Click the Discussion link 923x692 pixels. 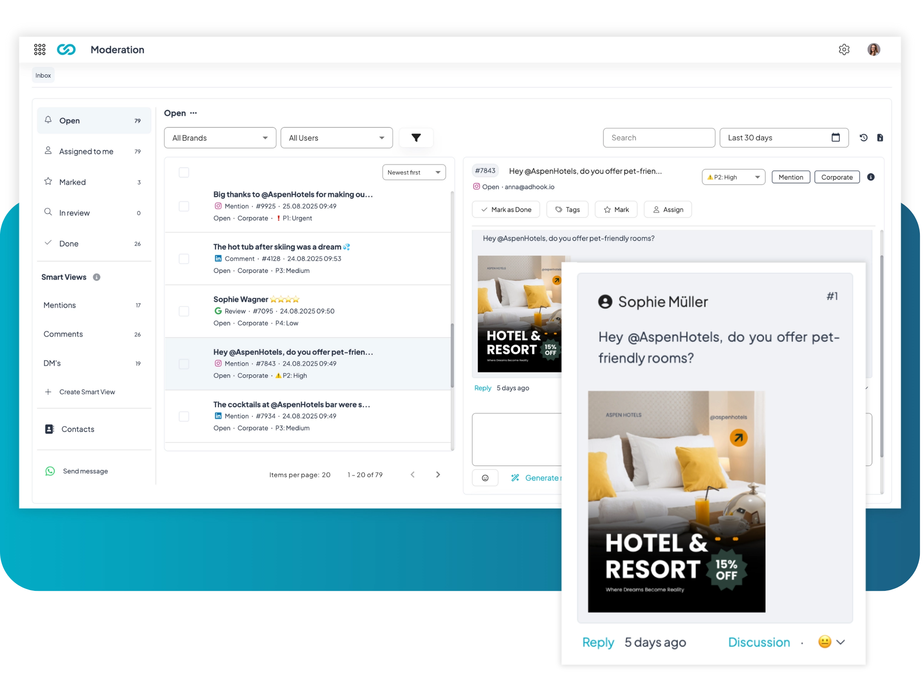click(760, 643)
